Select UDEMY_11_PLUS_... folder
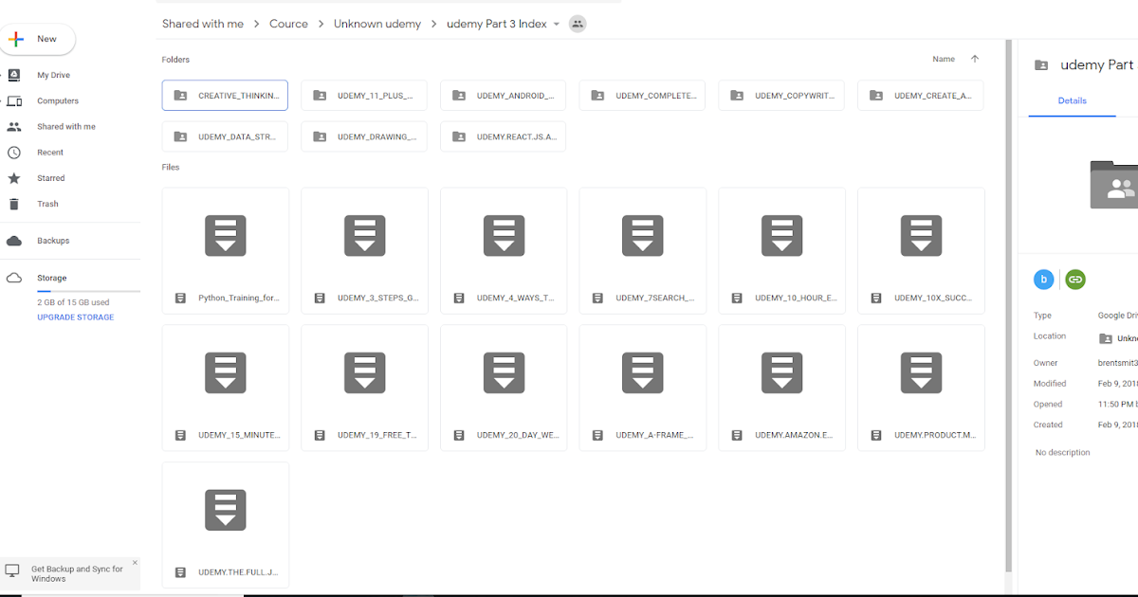Screen dimensions: 1138x597 click(364, 96)
